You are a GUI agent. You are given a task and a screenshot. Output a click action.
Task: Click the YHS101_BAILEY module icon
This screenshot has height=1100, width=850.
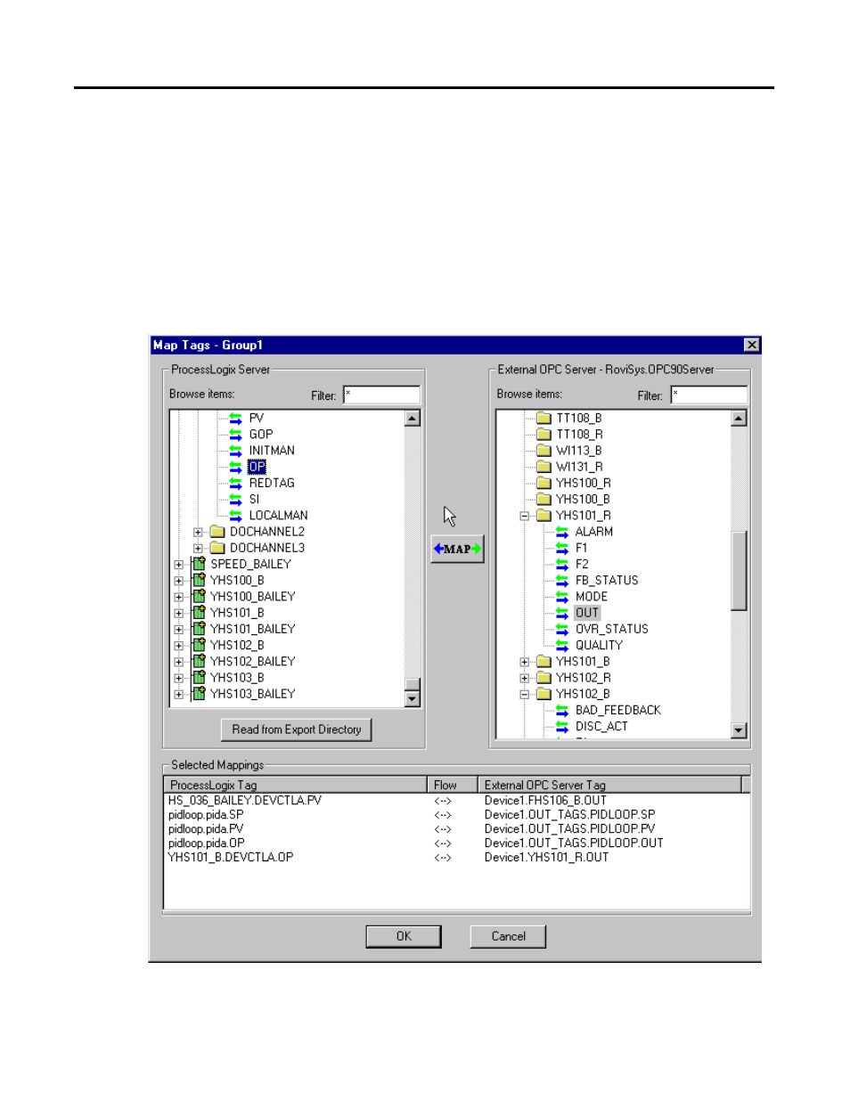pyautogui.click(x=199, y=629)
